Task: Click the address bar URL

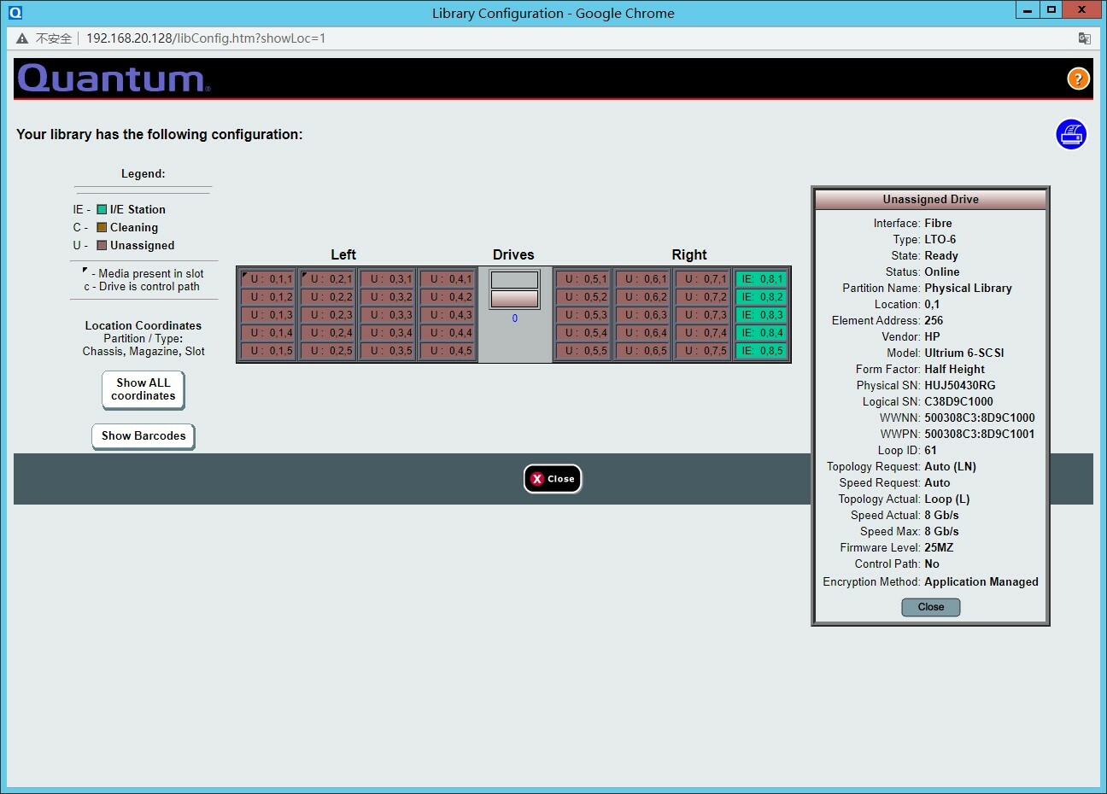Action: (x=206, y=38)
